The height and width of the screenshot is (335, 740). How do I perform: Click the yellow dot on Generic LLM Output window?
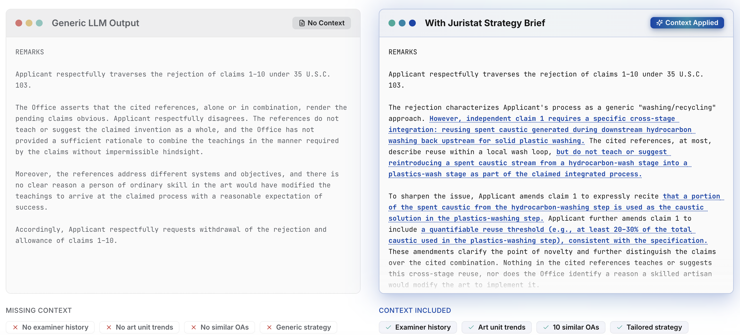[29, 23]
